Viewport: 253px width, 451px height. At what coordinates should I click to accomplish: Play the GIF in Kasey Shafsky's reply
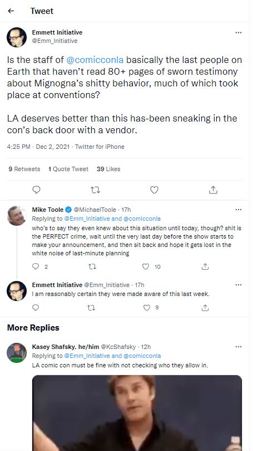(137, 413)
